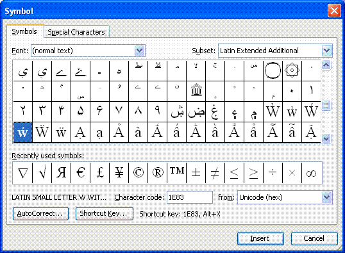Choose capital A with dot below
Screen dimensions: 345x253
[81, 133]
